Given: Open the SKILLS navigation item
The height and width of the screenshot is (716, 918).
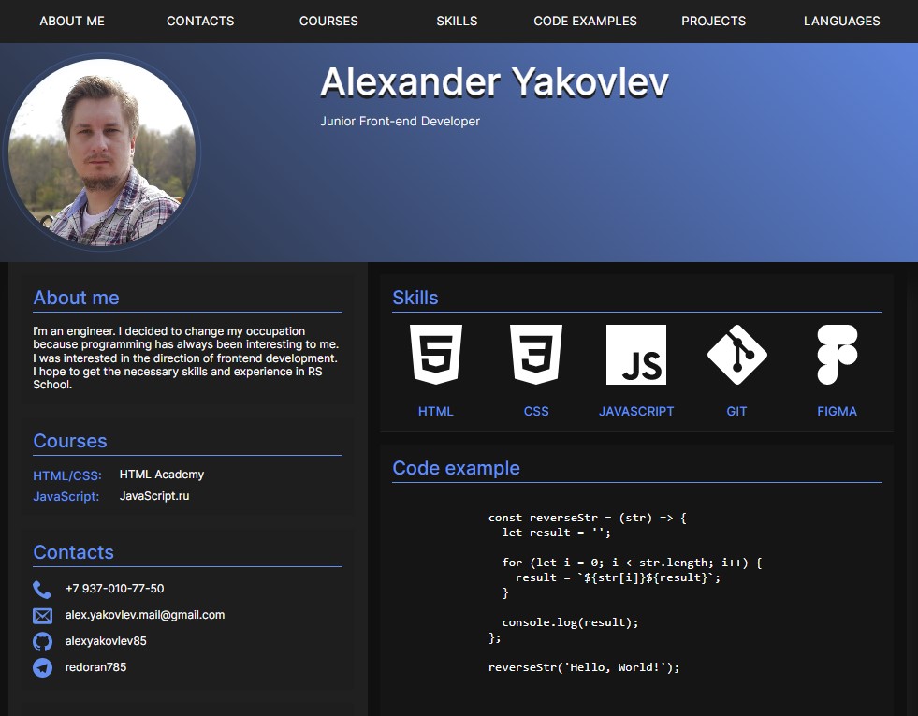Looking at the screenshot, I should (456, 21).
